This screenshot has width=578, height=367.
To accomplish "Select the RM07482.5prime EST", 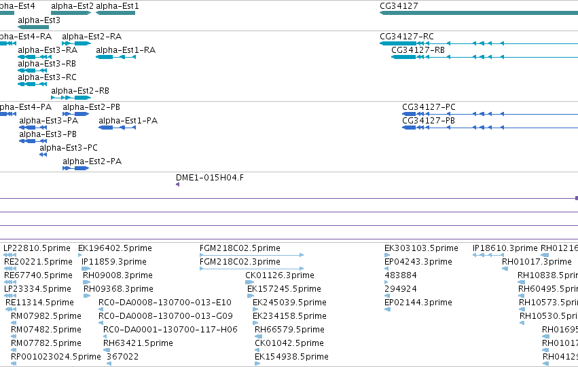I will [14, 337].
